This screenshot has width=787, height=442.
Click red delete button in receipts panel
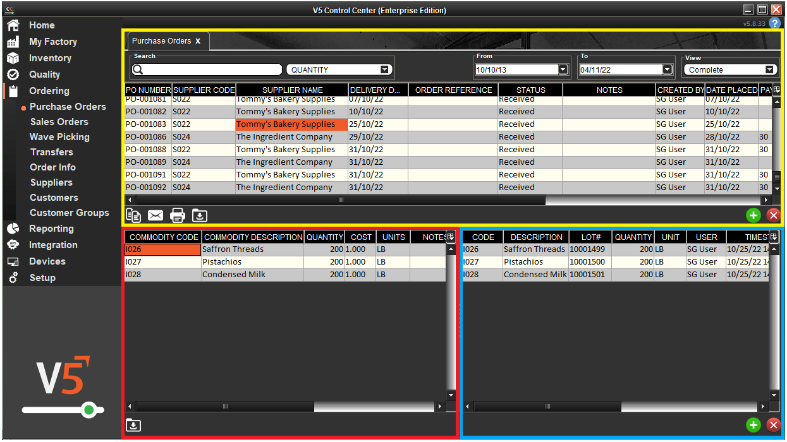(773, 425)
